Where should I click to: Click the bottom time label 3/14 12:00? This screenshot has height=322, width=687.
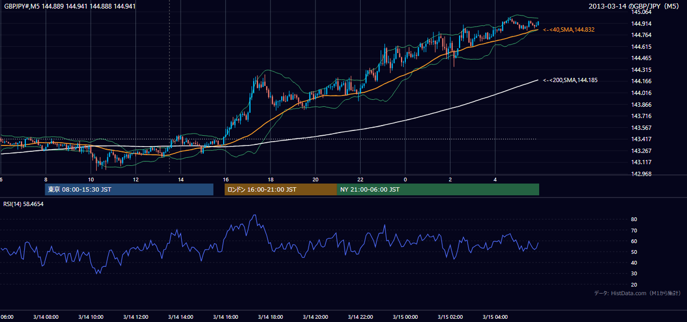[x=135, y=317]
